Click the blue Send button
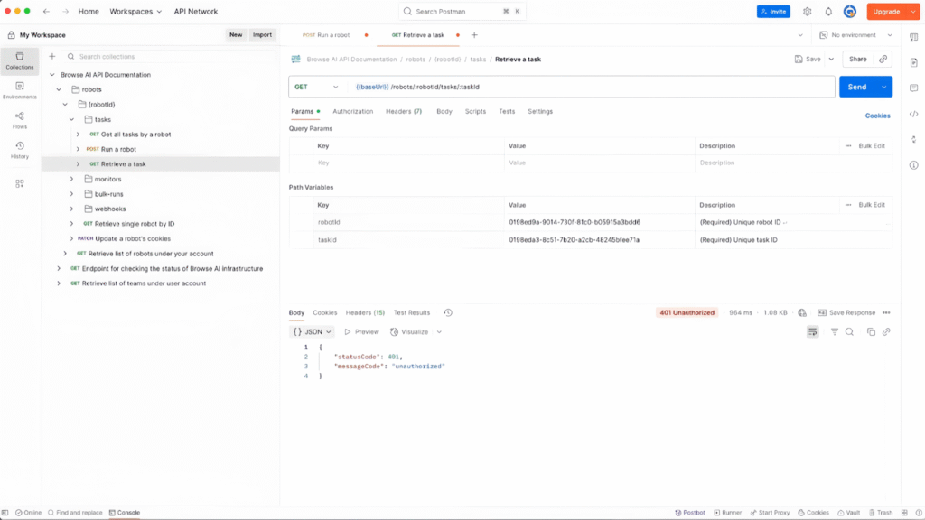Image resolution: width=925 pixels, height=520 pixels. click(x=856, y=87)
